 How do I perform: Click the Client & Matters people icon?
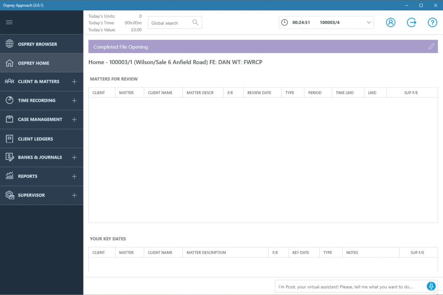point(10,82)
